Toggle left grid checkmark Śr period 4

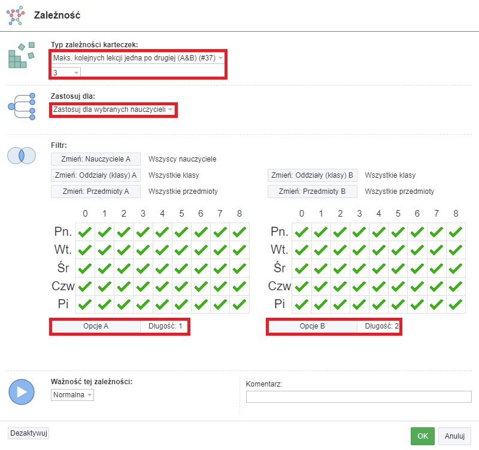click(x=162, y=268)
